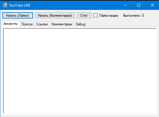Image resolution: width=159 pixels, height=117 pixels.
Task: Minimize the YouTube LIKE window
Action: [x=125, y=5]
